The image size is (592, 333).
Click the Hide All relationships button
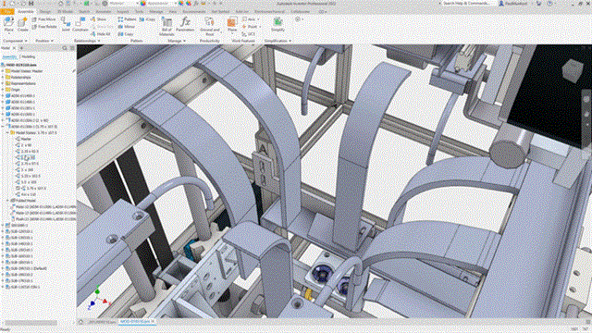tap(101, 34)
